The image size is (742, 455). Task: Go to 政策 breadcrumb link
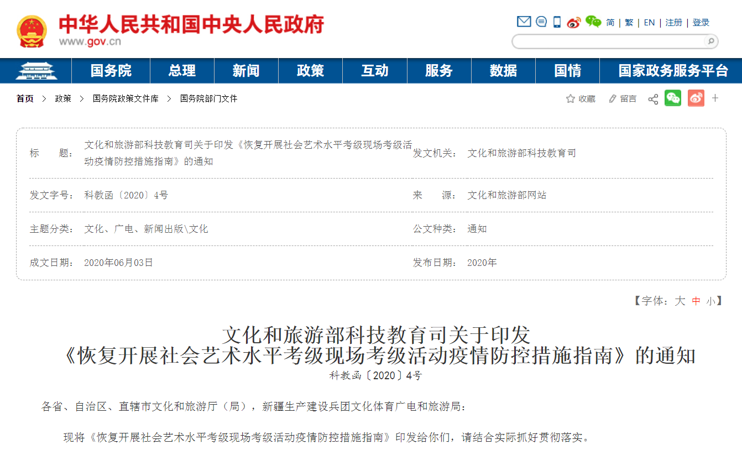63,98
